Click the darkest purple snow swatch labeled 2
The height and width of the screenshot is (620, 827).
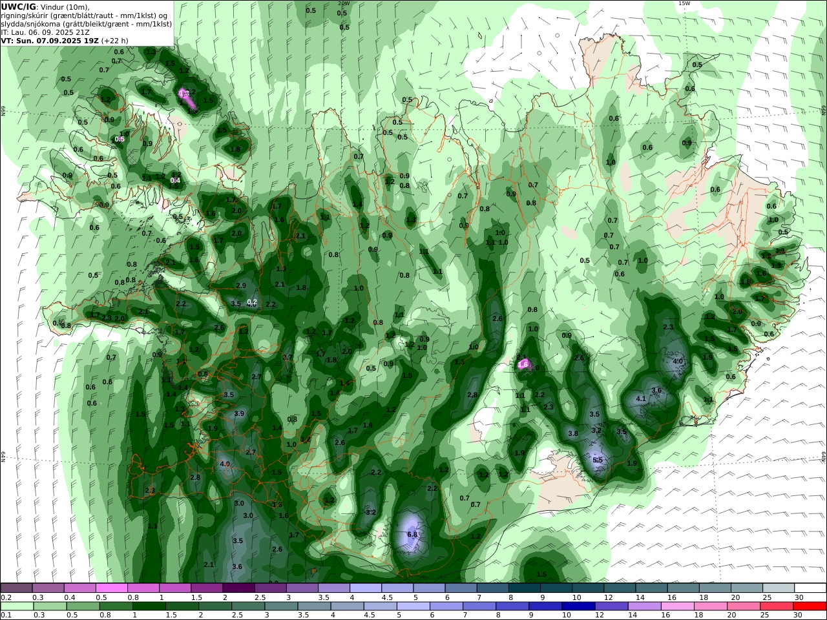[238, 588]
